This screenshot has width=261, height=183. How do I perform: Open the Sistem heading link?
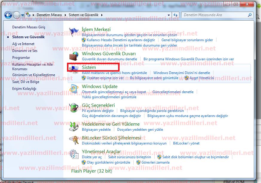pos(89,67)
